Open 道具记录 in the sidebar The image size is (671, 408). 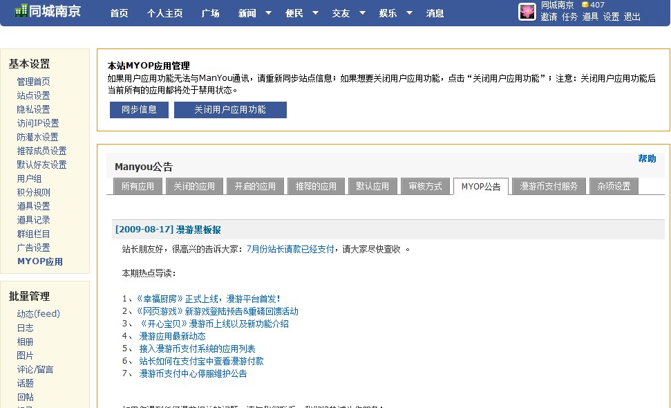[x=33, y=220]
